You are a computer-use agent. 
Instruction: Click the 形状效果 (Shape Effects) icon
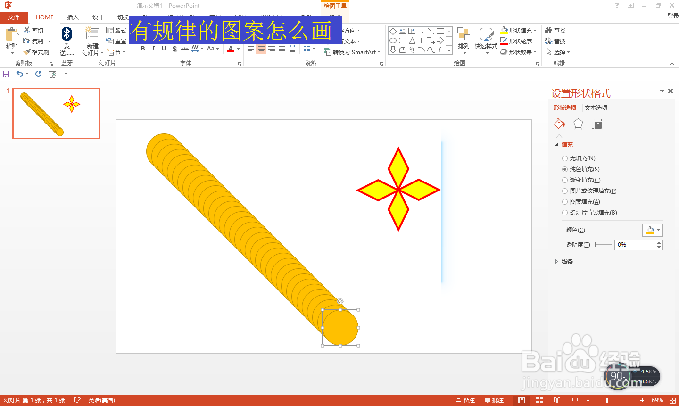(x=504, y=51)
